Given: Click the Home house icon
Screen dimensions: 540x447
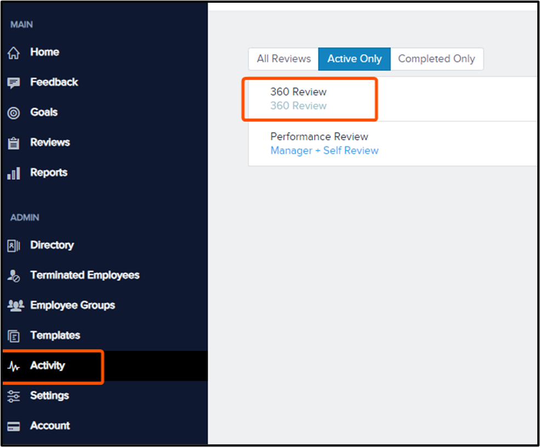Looking at the screenshot, I should point(14,52).
